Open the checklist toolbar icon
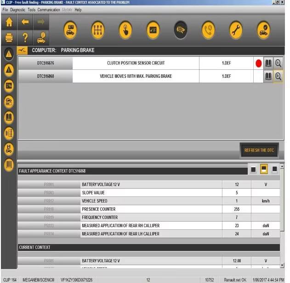Image resolution: width=290 pixels, height=283 pixels. click(x=153, y=30)
